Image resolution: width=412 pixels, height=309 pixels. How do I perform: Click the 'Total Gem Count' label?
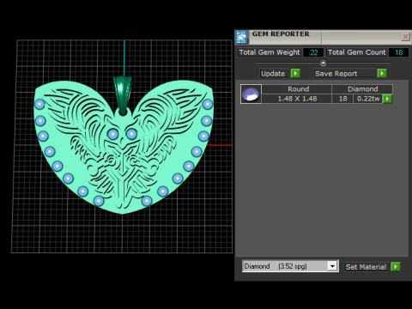(x=357, y=52)
